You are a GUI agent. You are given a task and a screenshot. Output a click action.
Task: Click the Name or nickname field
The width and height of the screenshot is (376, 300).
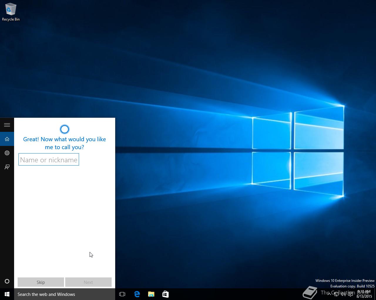point(49,160)
